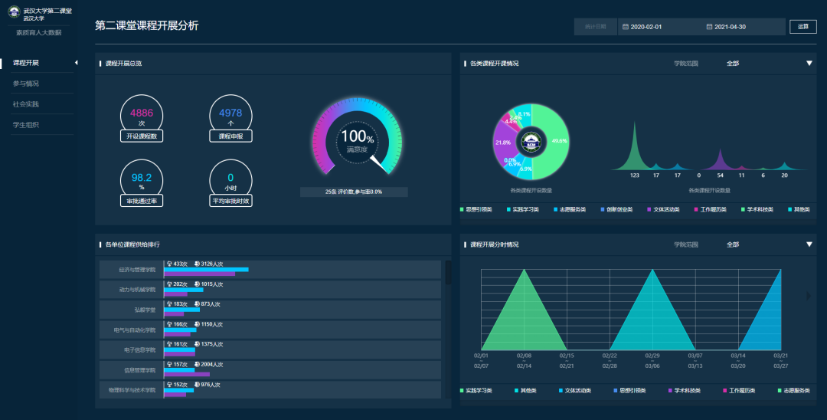Open the 学院范围 dropdown in 各类课程开课情况 panel
Image resolution: width=827 pixels, height=420 pixels.
809,63
